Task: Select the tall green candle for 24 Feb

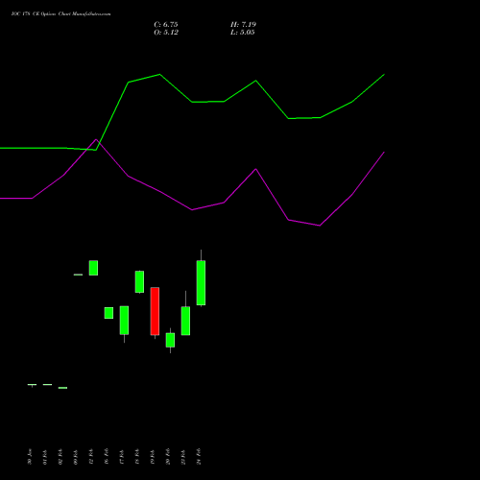Action: [201, 283]
